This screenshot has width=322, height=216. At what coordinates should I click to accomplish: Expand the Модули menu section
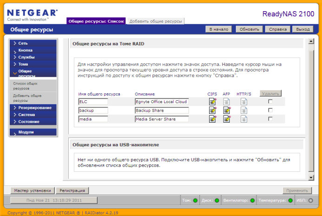tap(33, 132)
